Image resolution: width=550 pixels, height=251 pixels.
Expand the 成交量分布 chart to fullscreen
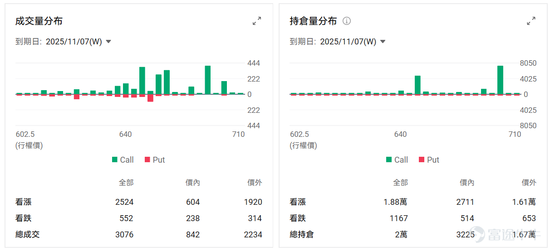pos(257,21)
